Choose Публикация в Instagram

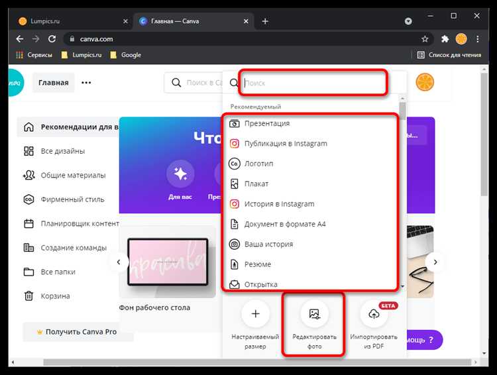(x=311, y=144)
